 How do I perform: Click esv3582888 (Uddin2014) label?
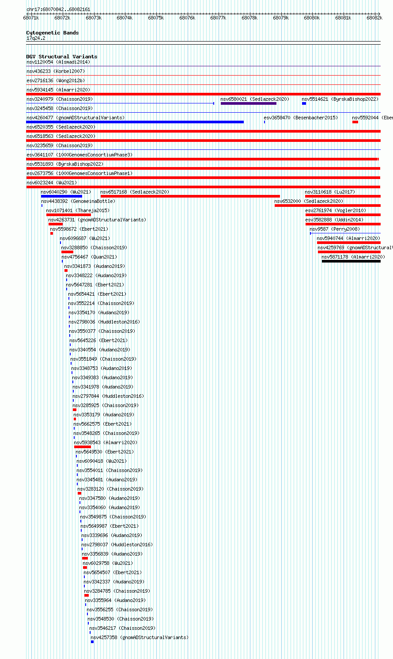tap(335, 220)
